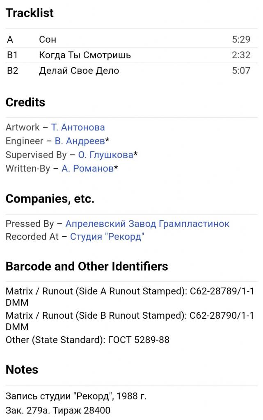Screen dimensions: 263x420
Task: Click the Side A matrix runout text
Action: tap(130, 297)
